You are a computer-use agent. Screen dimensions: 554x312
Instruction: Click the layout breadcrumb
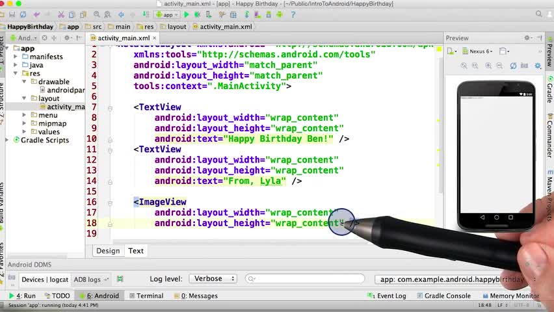pos(173,27)
